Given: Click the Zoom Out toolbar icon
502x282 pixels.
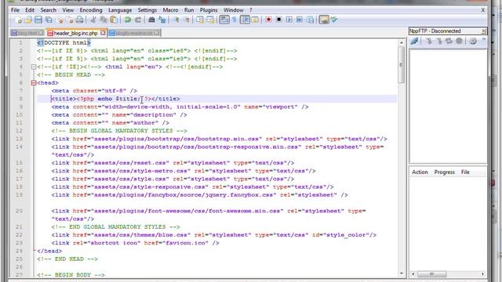Looking at the screenshot, I should pos(187,20).
